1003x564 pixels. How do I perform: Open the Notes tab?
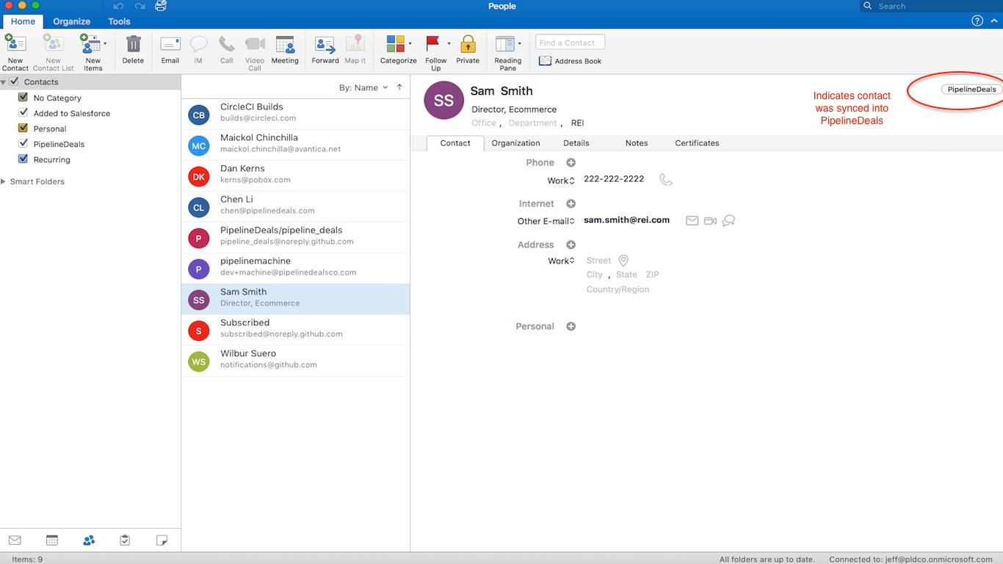[x=637, y=143]
